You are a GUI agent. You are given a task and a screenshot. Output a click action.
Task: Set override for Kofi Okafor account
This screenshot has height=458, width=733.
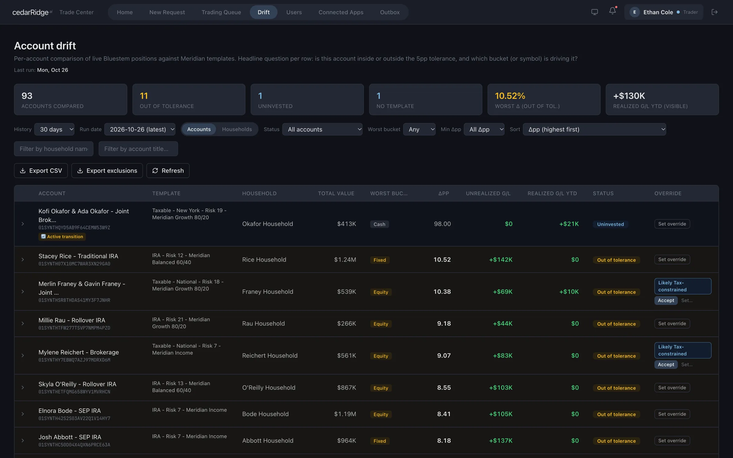coord(672,224)
